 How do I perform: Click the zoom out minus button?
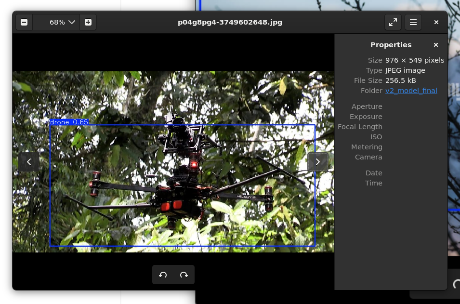[x=24, y=22]
